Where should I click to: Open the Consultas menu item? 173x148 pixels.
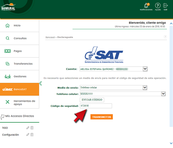tap(20, 38)
